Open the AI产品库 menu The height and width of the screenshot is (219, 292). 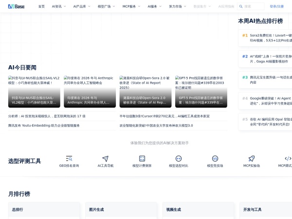(79, 6)
